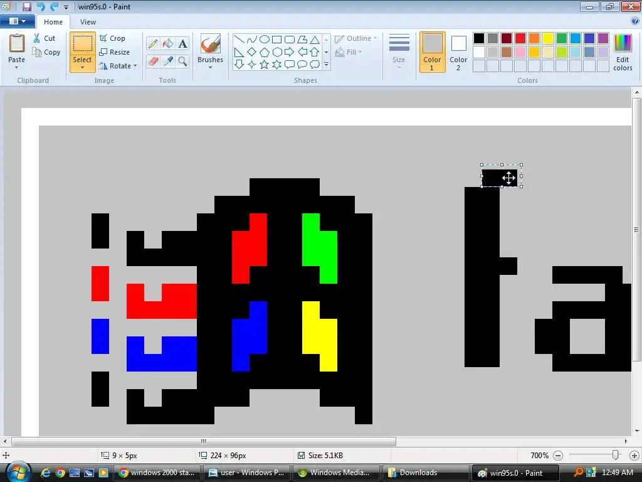Switch to Windows Media taskbar item

point(336,473)
